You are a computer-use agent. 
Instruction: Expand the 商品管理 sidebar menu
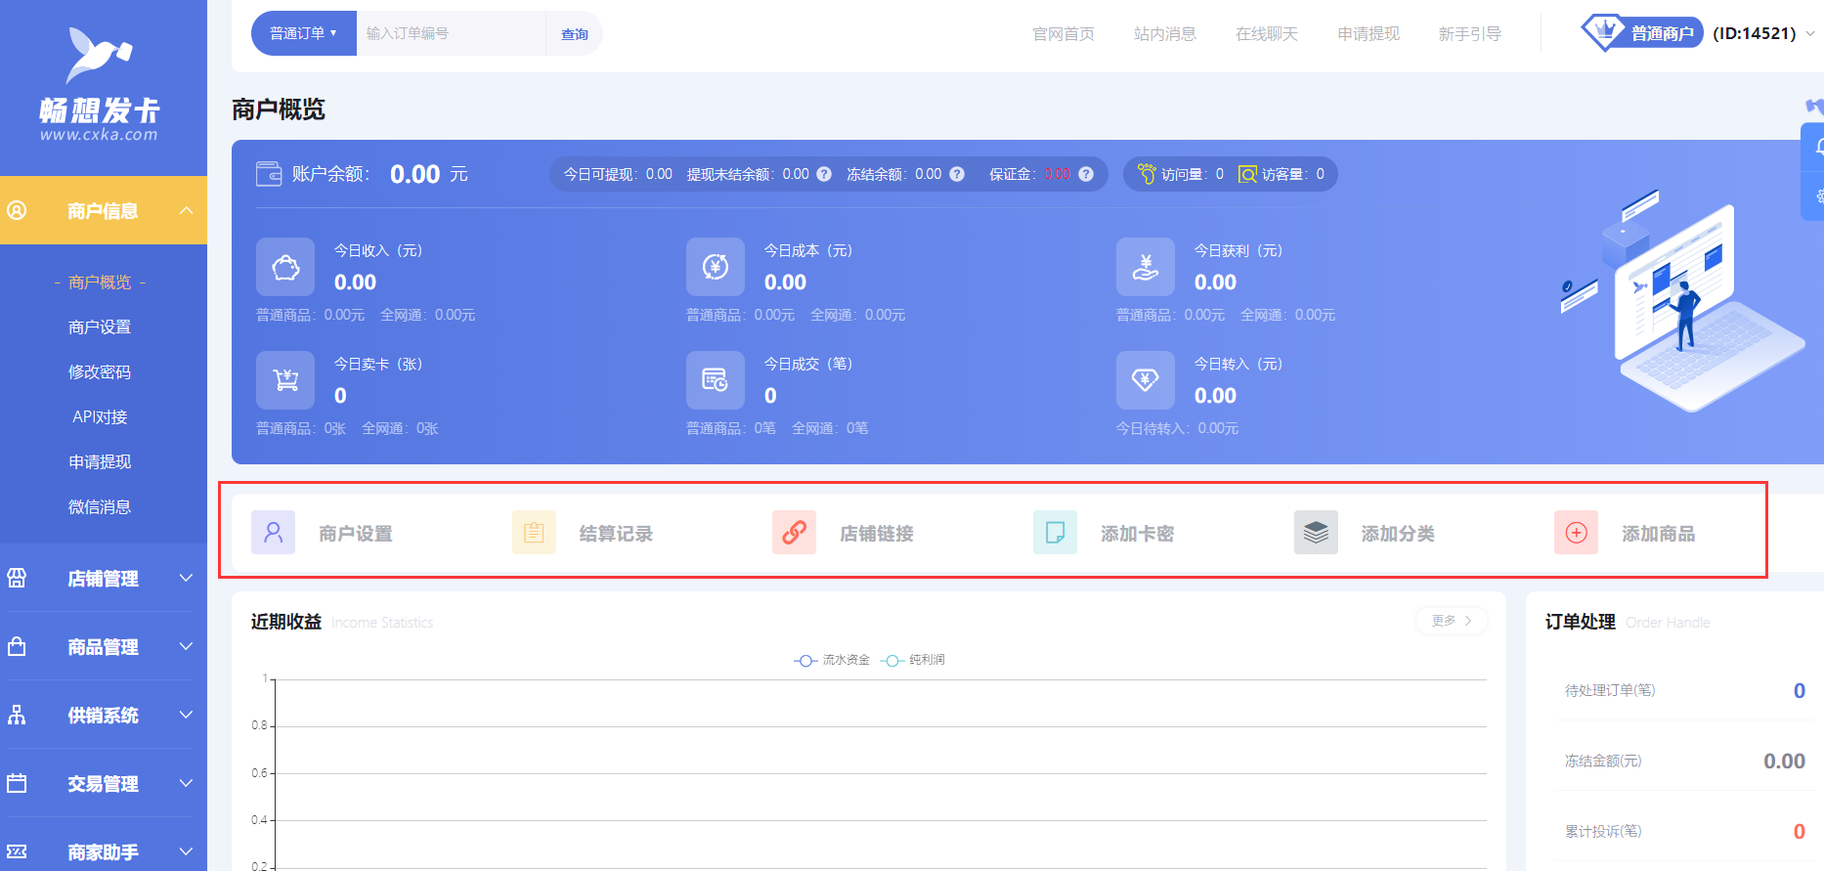tap(103, 647)
